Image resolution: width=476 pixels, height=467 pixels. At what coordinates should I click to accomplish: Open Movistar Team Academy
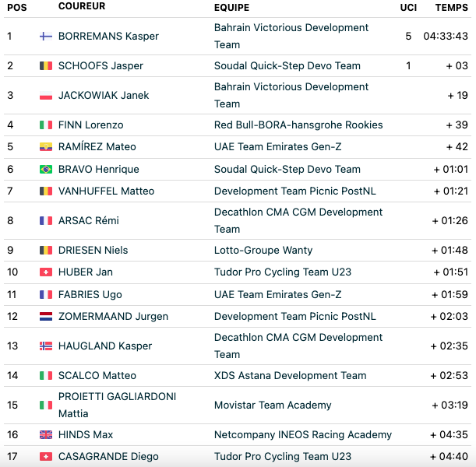(x=273, y=406)
